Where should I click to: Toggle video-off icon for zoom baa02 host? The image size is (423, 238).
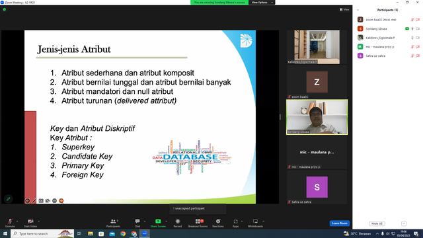tap(418, 20)
